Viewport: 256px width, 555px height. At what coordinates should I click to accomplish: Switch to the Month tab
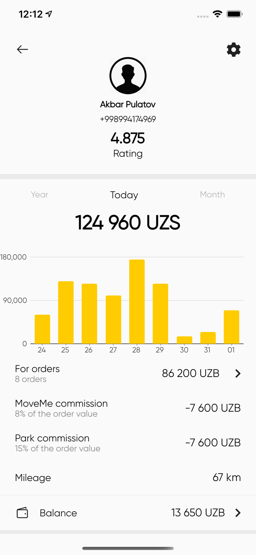point(212,195)
